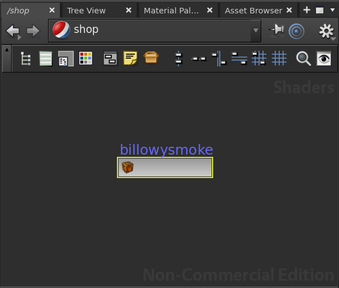Click the layout nodes vertically icon
The height and width of the screenshot is (288, 339).
tap(178, 59)
